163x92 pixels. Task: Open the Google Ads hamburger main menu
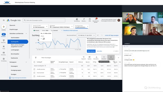4,20
